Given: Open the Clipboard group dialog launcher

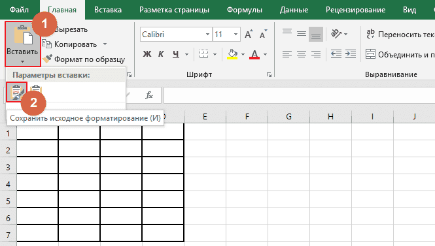Looking at the screenshot, I should [129, 74].
